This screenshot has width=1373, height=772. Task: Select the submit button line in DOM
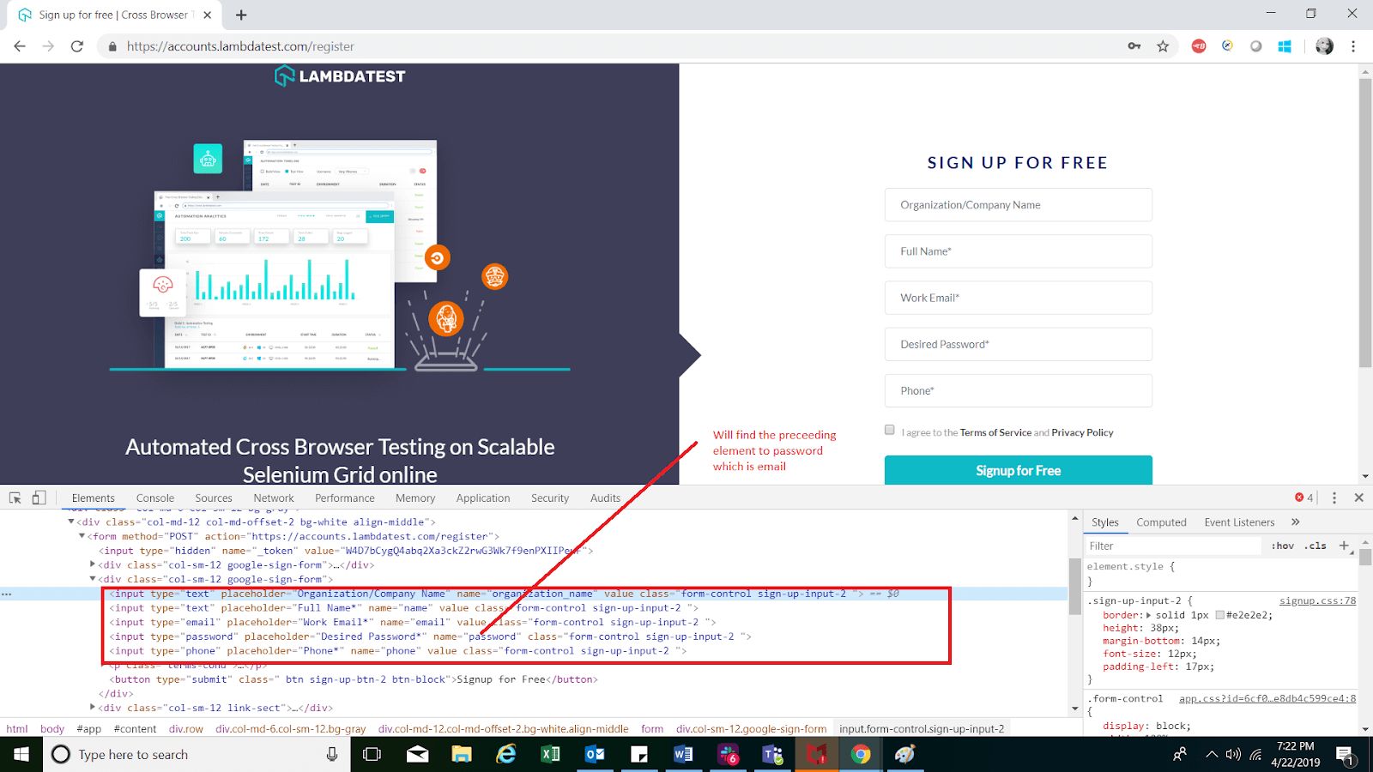(x=355, y=679)
